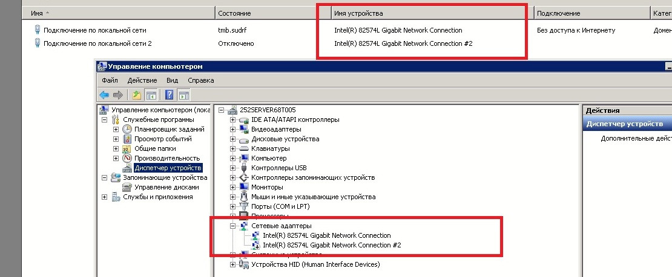Click the Back arrow toolbar icon
Image resolution: width=672 pixels, height=277 pixels.
pos(104,95)
